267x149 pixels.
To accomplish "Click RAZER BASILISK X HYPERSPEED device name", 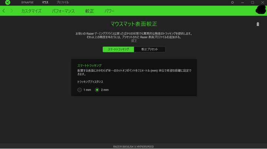I will 133,147.
